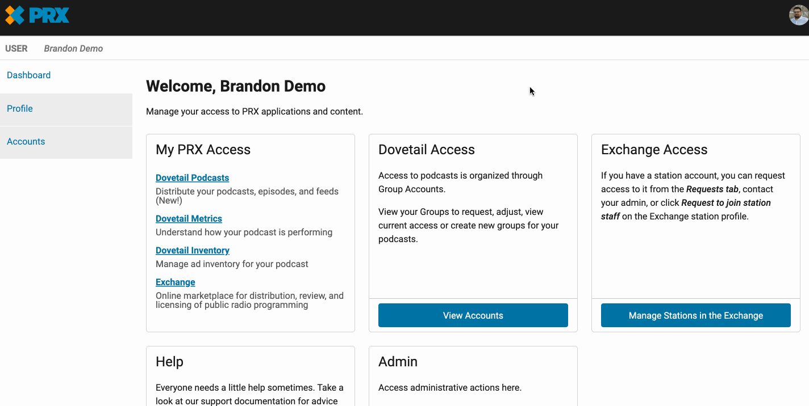Click 'Manage ad inventory for your podcast' text
The width and height of the screenshot is (809, 406).
click(x=232, y=264)
